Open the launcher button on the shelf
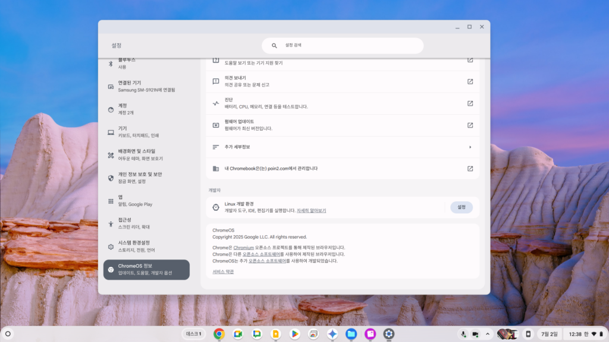 click(x=8, y=334)
